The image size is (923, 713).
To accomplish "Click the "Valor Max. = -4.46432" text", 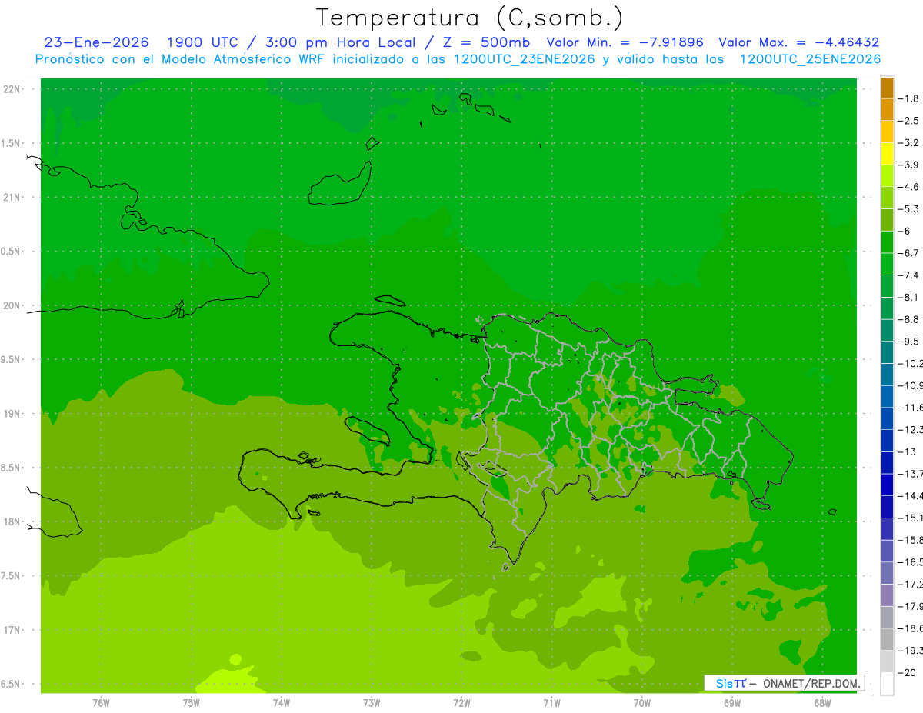I will pos(799,42).
